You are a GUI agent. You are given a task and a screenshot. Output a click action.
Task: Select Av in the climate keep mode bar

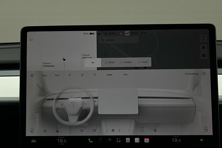pos(93,62)
